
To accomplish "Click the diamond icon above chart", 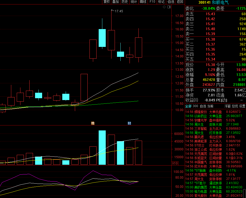I will tap(164, 7).
